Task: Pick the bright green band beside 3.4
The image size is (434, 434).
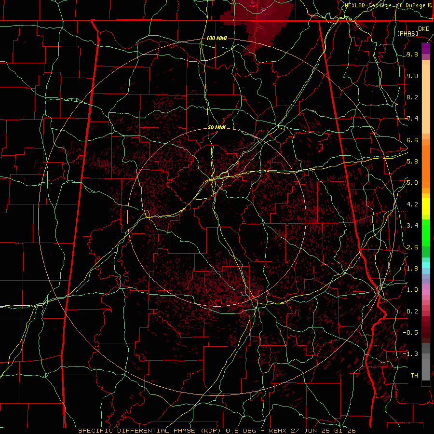Action: click(426, 233)
